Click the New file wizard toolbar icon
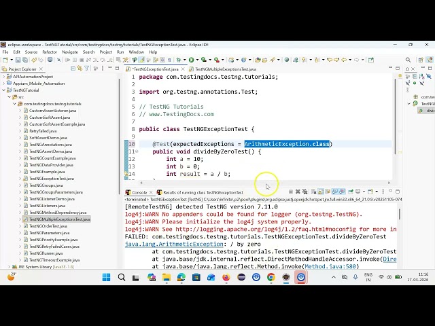This screenshot has height=326, width=435. 5,60
